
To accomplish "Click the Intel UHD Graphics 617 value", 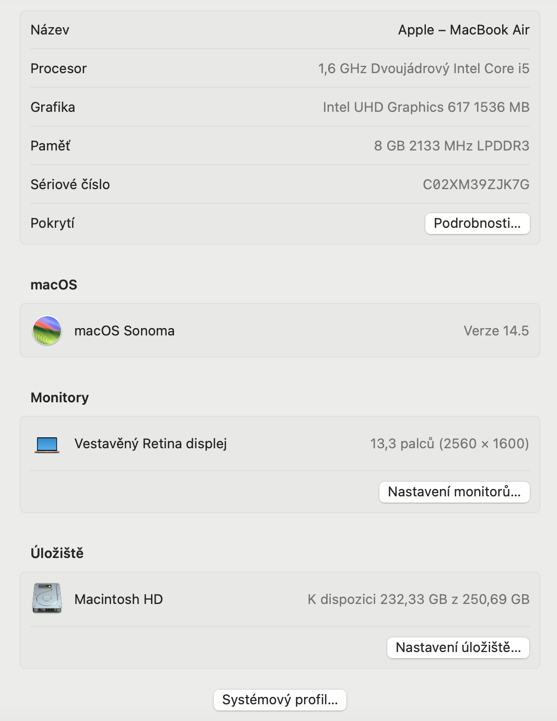I will pos(426,107).
